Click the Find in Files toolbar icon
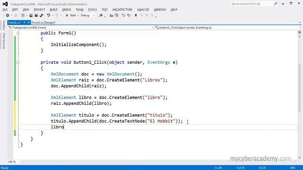Screen dimensions: 303x170 [101, 16]
